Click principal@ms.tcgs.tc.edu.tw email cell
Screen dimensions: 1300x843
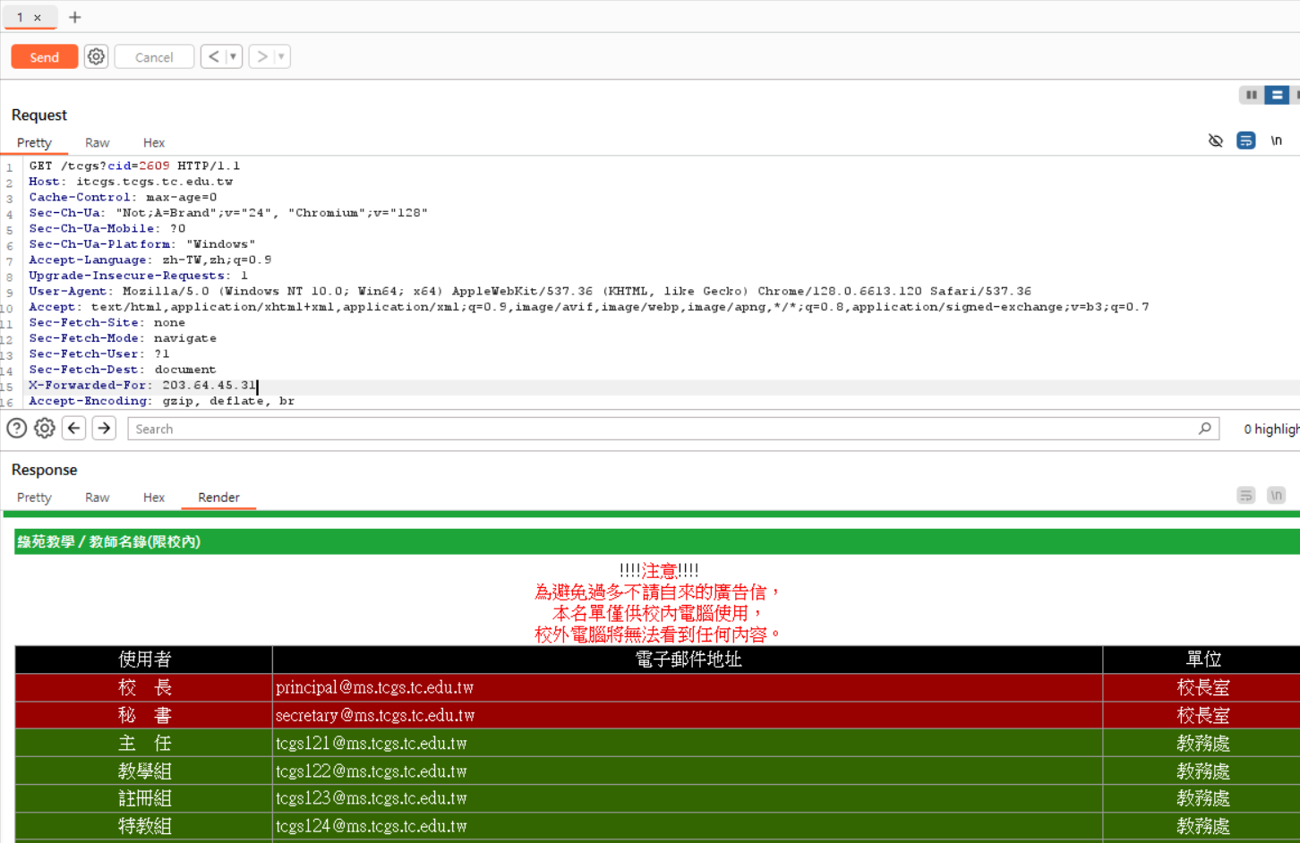pos(688,687)
